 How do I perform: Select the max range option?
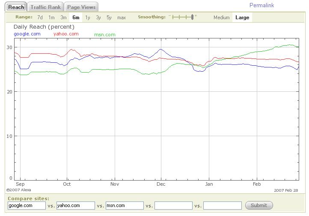point(122,18)
